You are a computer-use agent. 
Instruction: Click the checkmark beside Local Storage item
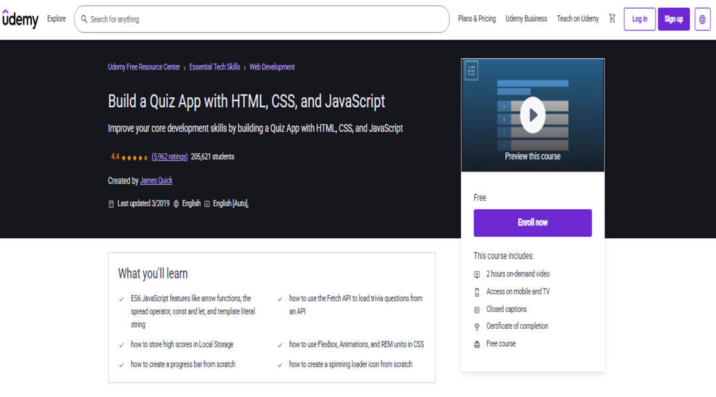(121, 345)
